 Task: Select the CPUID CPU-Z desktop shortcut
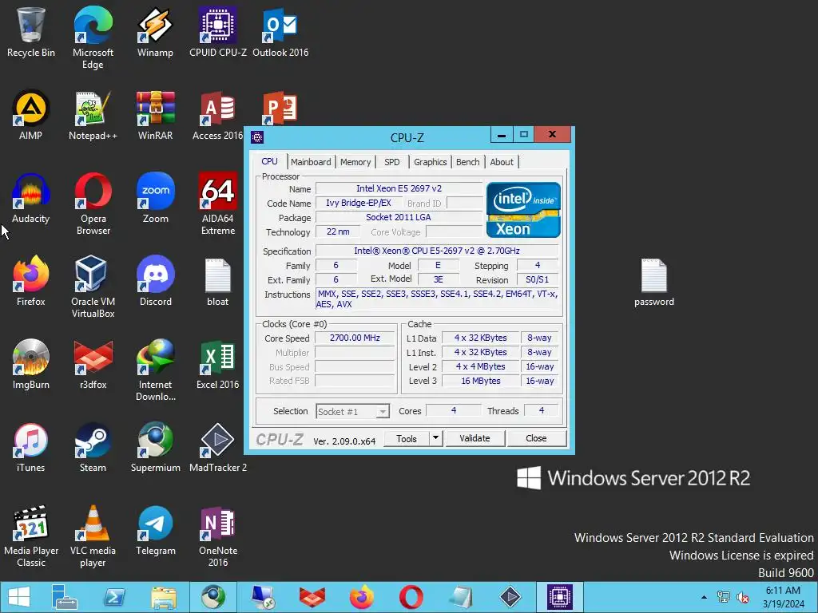pyautogui.click(x=218, y=32)
